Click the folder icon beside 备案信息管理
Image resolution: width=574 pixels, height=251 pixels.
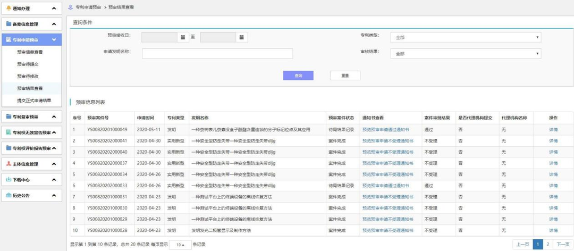tap(9, 24)
